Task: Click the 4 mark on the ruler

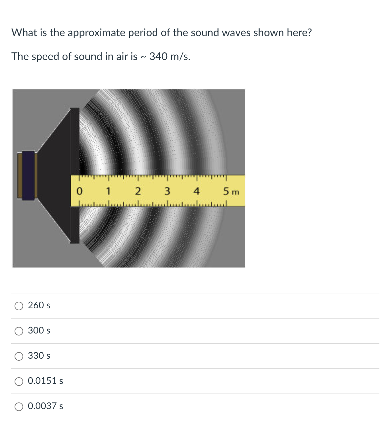Action: coord(197,191)
